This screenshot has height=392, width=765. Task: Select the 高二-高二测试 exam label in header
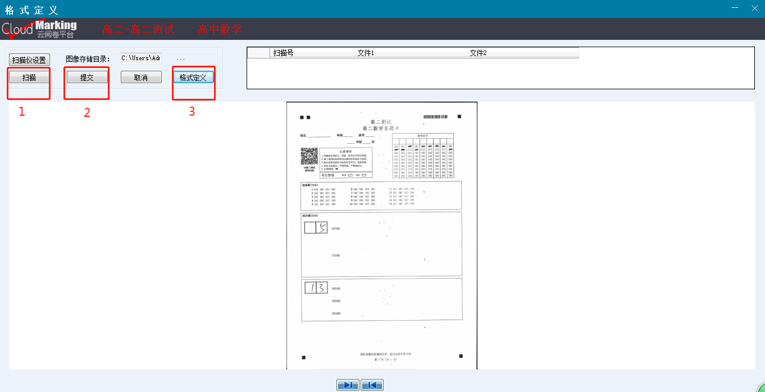coord(139,29)
